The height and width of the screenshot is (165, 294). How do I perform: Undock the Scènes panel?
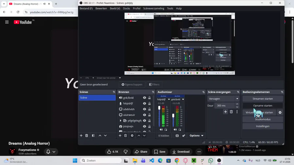pyautogui.click(x=114, y=92)
